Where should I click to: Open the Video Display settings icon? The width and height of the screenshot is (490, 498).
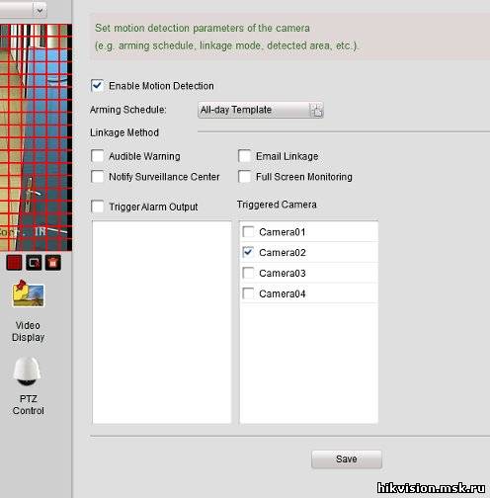tap(28, 293)
